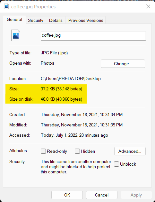
Task: Toggle the Hidden attribute checkbox
Action: (x=77, y=151)
